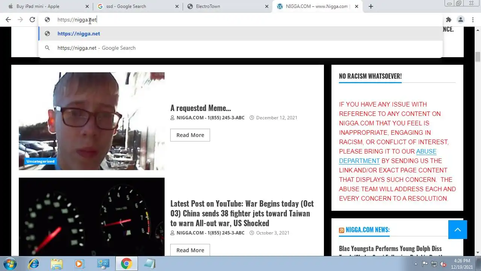Launch Internet Explorer from the taskbar
This screenshot has height=271, width=481.
(34, 264)
